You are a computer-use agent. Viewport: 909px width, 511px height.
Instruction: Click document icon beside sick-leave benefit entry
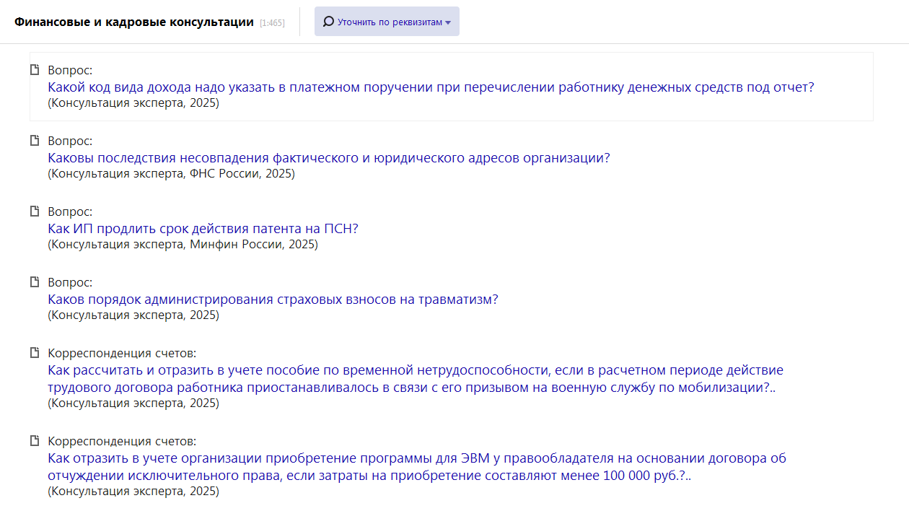click(x=34, y=353)
